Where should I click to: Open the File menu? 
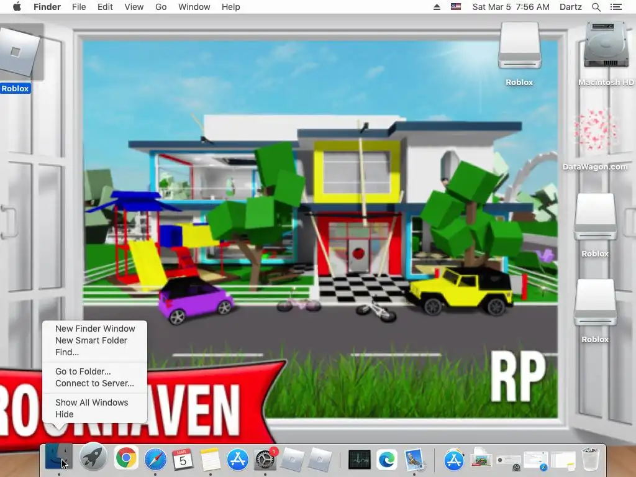coord(79,7)
